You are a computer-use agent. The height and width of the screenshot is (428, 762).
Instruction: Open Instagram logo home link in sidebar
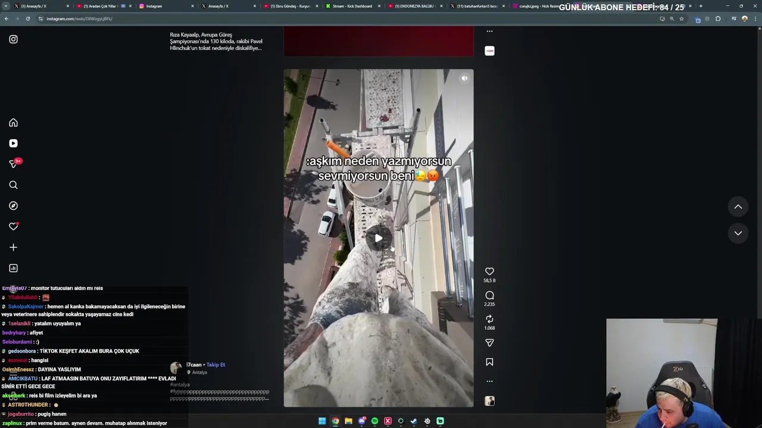pos(13,39)
